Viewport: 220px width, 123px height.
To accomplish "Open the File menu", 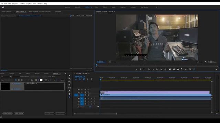I will point(2,4).
